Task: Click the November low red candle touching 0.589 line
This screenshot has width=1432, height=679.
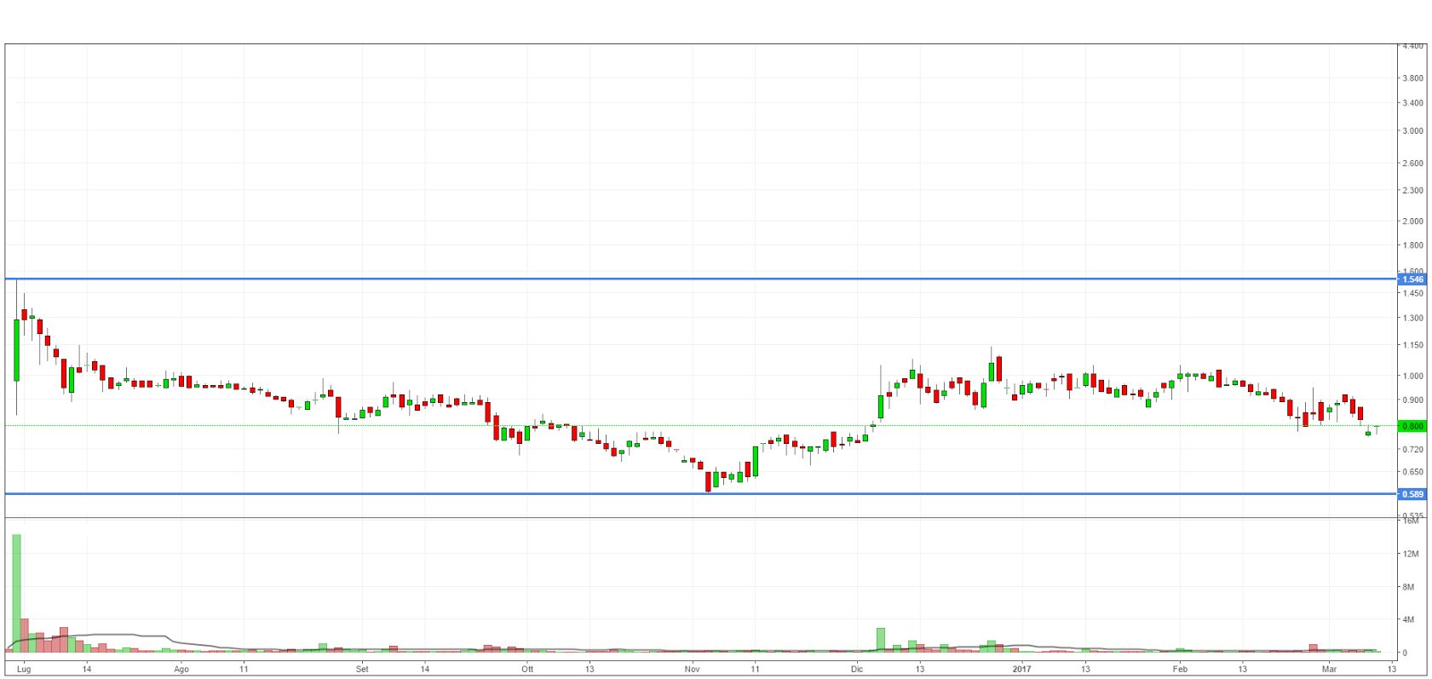Action: pyautogui.click(x=708, y=481)
